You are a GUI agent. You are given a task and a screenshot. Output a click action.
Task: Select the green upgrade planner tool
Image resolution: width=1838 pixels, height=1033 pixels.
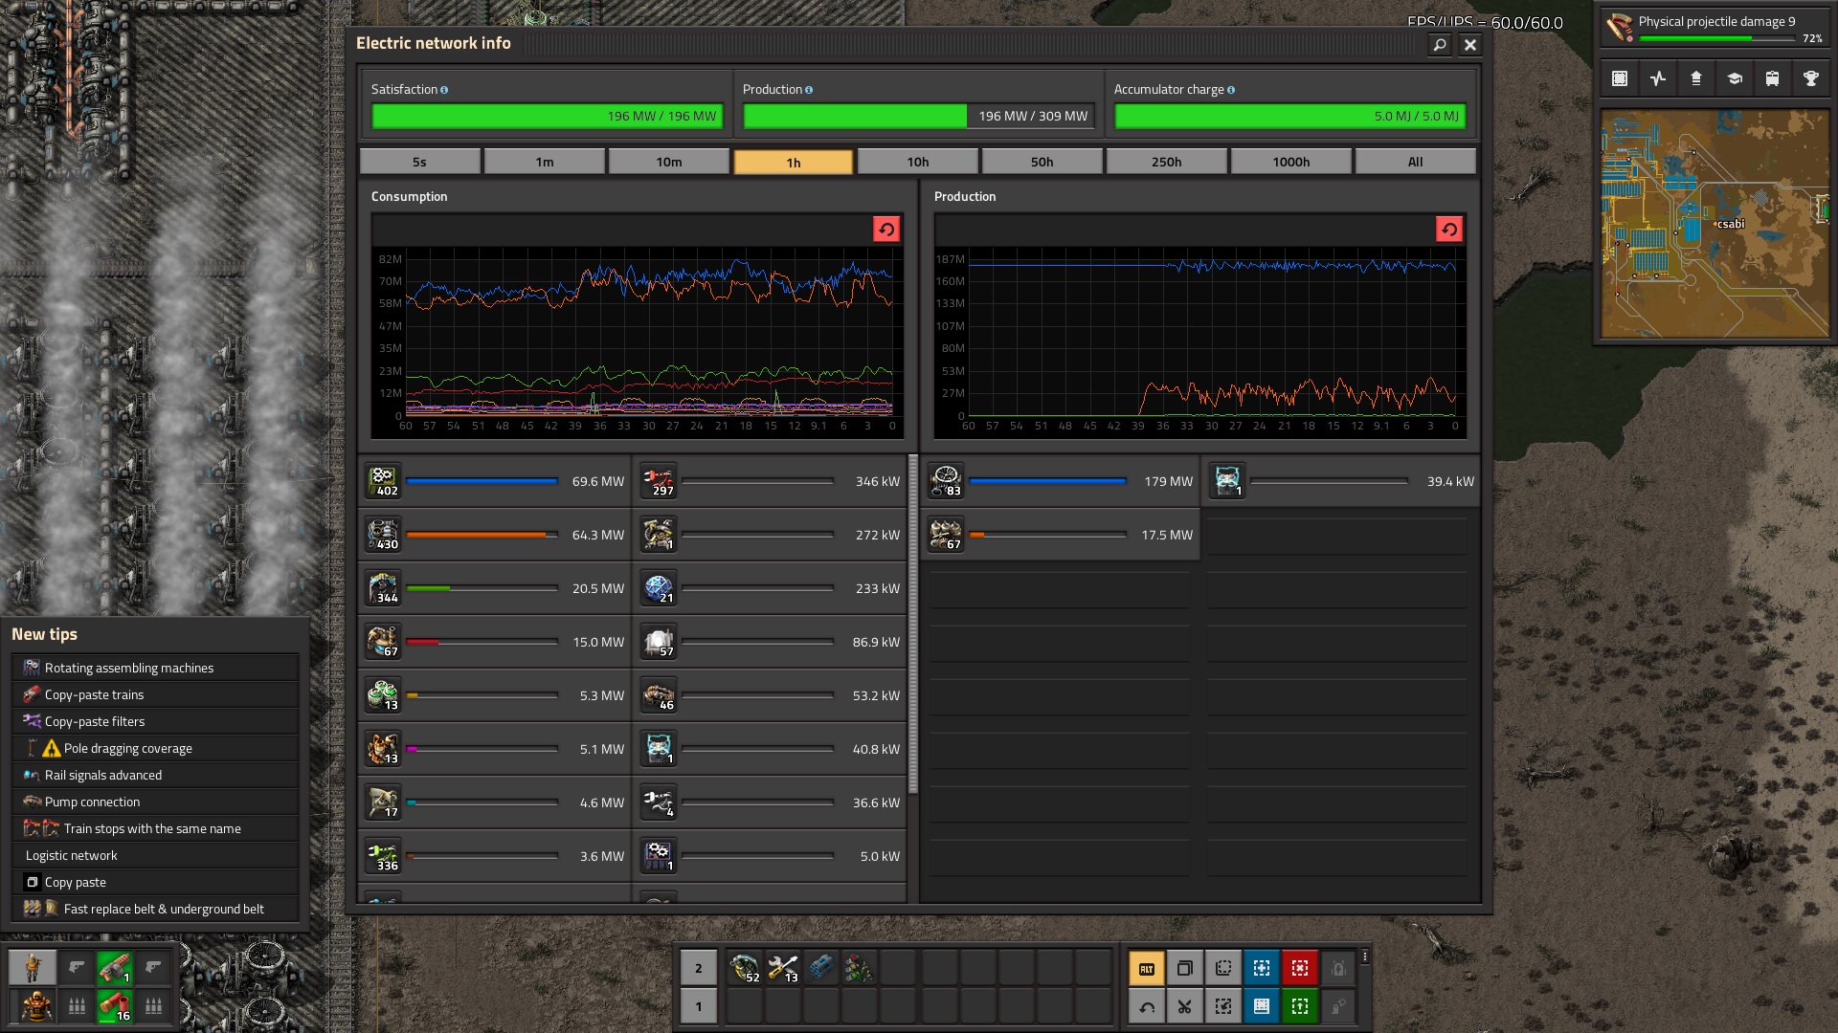click(1299, 1006)
